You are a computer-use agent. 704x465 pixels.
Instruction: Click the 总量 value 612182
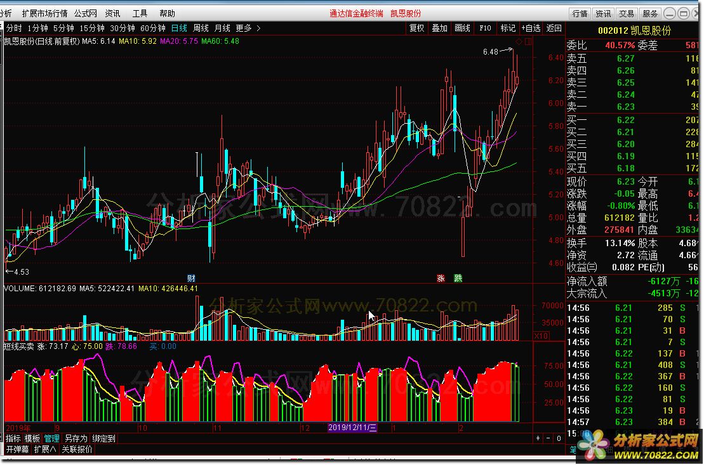(x=620, y=218)
